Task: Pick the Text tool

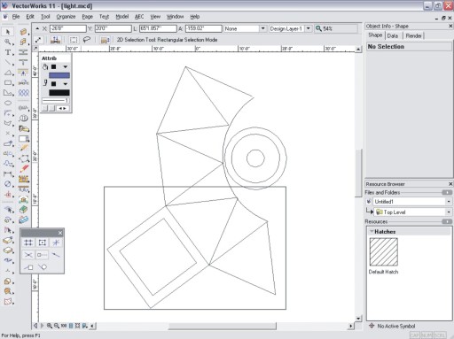Action: click(x=8, y=52)
